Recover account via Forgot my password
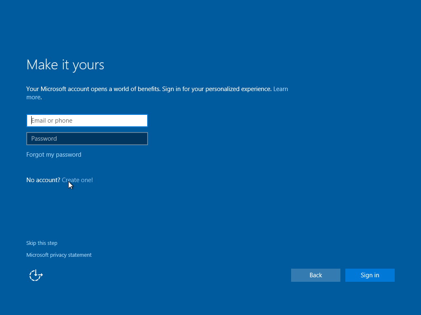The image size is (421, 315). tap(53, 155)
